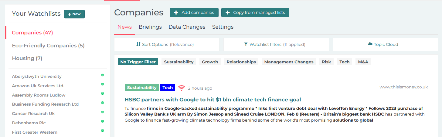Viewport: 442px width, 137px height.
Task: Switch to the Briefings tab
Action: pos(150,27)
